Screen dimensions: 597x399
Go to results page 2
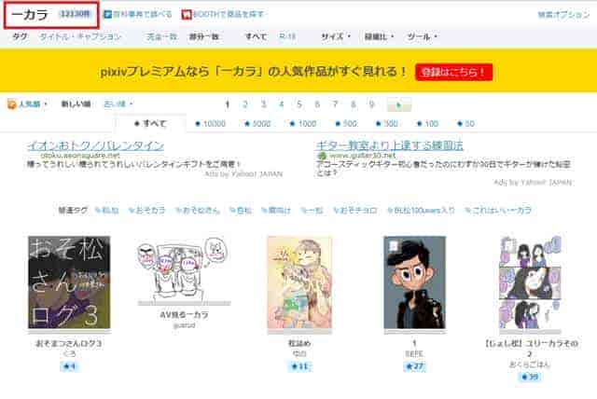245,104
